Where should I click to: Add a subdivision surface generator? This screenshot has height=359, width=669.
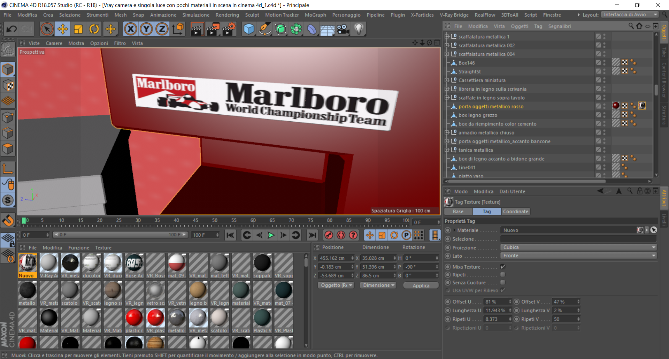click(280, 29)
